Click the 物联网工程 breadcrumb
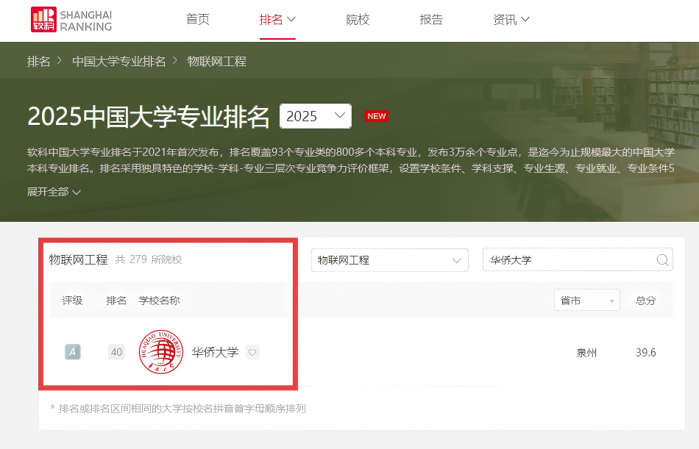Screen dimensions: 699x449 pos(216,61)
